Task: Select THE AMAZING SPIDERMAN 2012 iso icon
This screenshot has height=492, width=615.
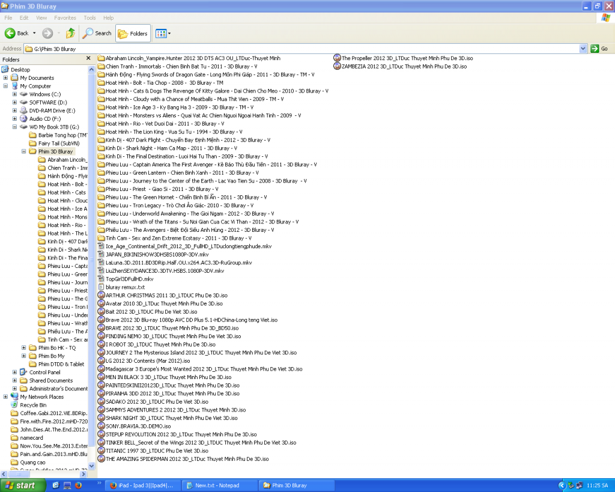Action: pyautogui.click(x=101, y=458)
